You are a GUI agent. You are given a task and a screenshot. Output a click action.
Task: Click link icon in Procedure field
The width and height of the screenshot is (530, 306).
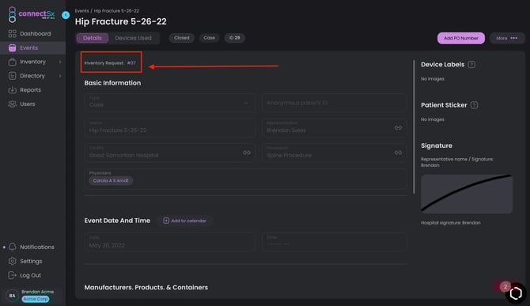[398, 153]
